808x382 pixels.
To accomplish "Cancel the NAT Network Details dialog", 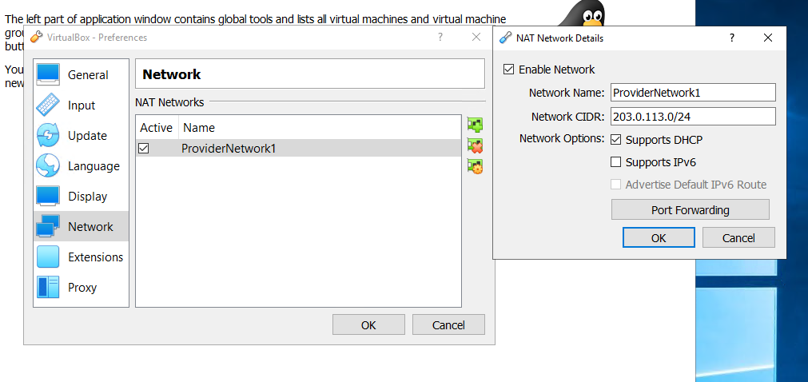I will pyautogui.click(x=738, y=237).
